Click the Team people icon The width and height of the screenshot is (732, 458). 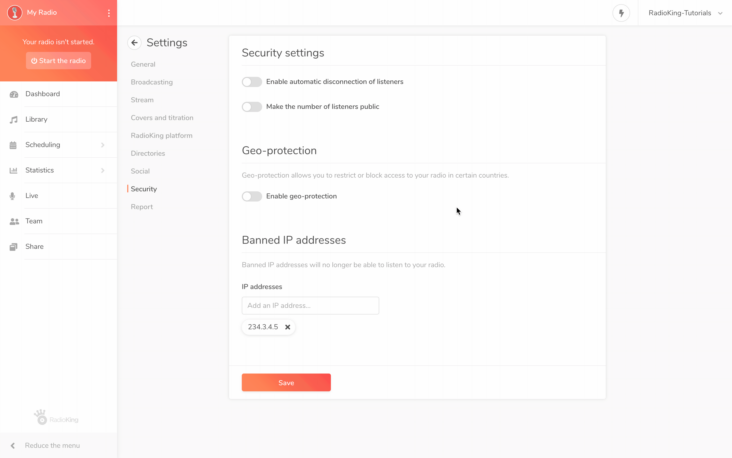14,221
